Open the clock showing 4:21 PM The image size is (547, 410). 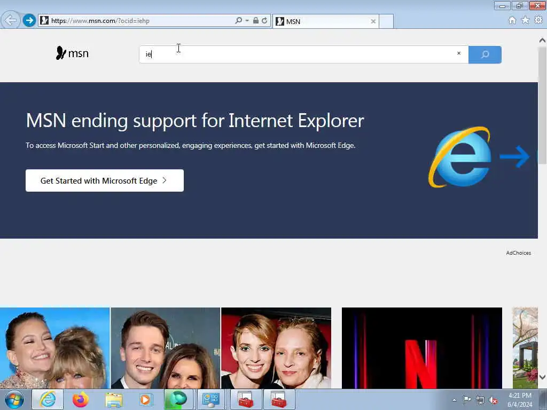520,400
